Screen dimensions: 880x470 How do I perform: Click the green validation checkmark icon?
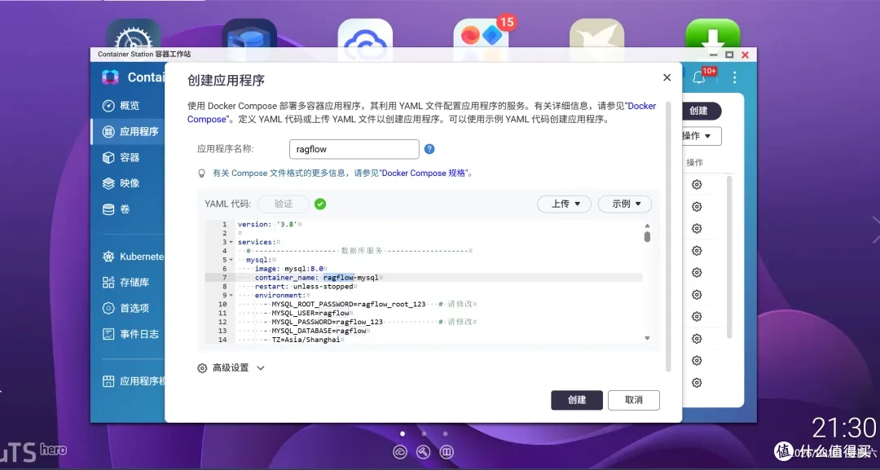click(x=320, y=204)
